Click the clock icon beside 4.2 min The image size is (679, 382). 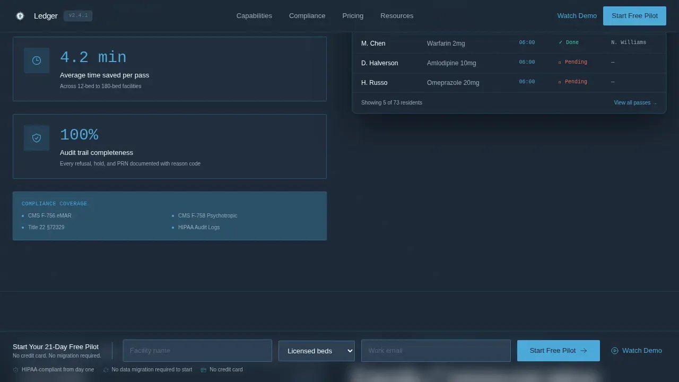pyautogui.click(x=37, y=60)
